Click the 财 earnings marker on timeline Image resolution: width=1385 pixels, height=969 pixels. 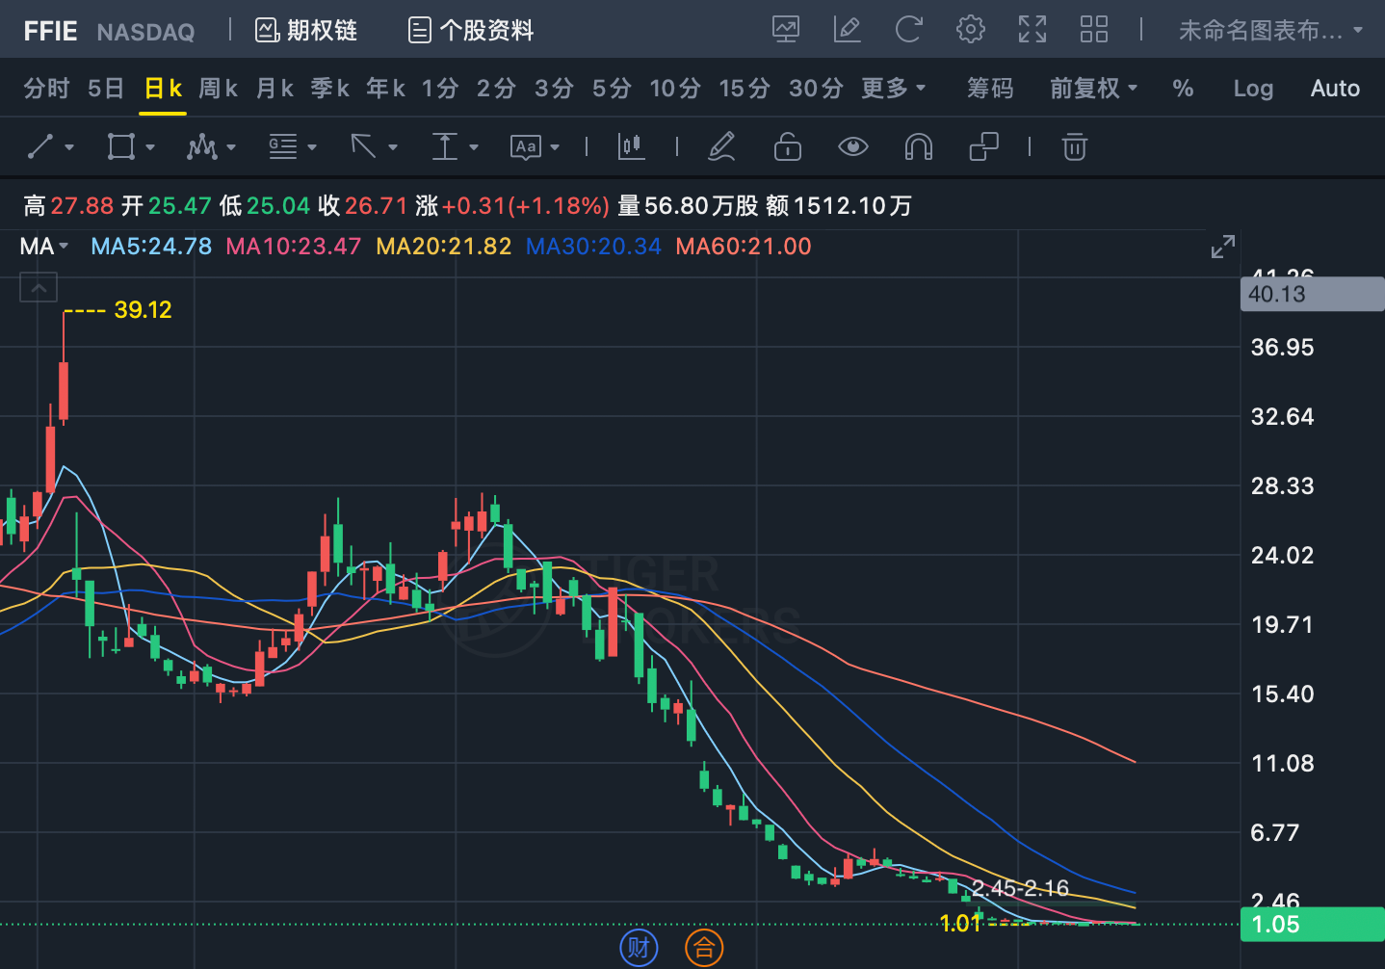tap(639, 948)
